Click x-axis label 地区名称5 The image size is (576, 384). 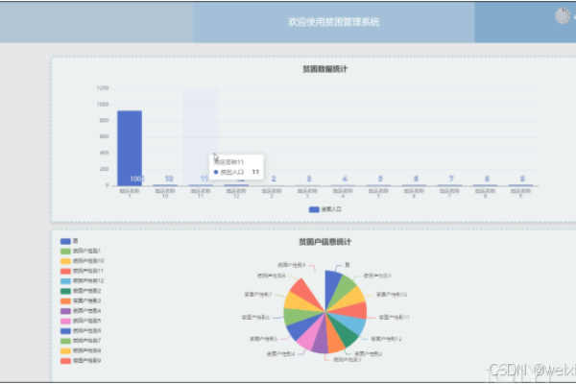(x=378, y=193)
